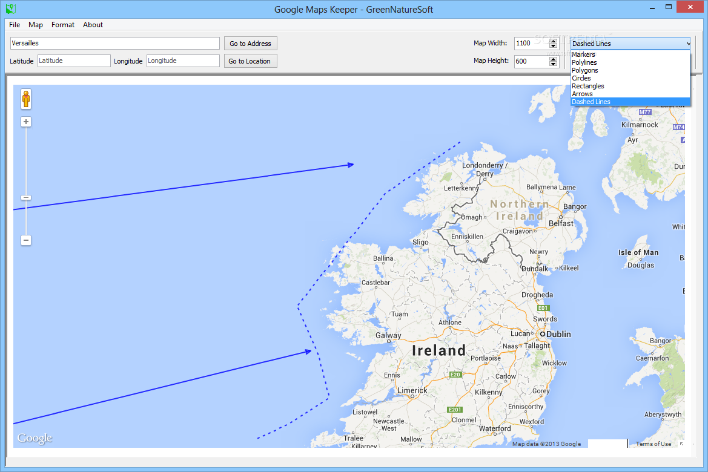Image resolution: width=708 pixels, height=472 pixels.
Task: Maximize the Google Maps Keeper window
Action: (669, 7)
